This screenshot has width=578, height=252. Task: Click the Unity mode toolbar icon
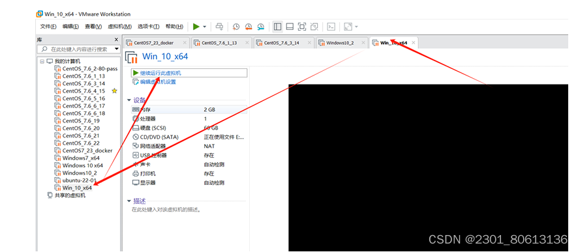(x=314, y=27)
